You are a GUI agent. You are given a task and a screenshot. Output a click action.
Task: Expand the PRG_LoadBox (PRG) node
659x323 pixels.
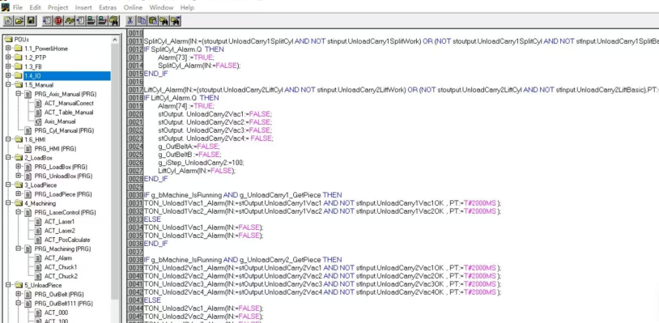pos(18,167)
